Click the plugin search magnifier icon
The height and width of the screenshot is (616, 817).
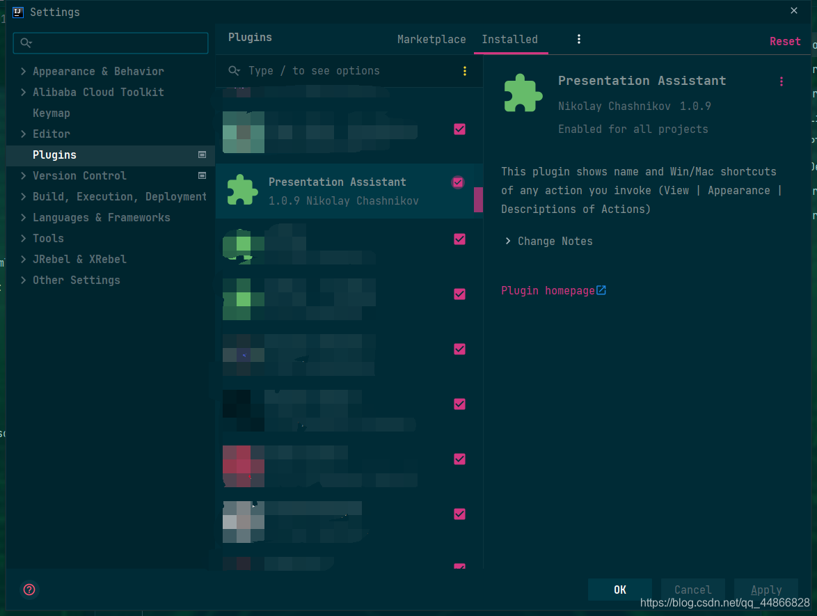click(x=235, y=70)
